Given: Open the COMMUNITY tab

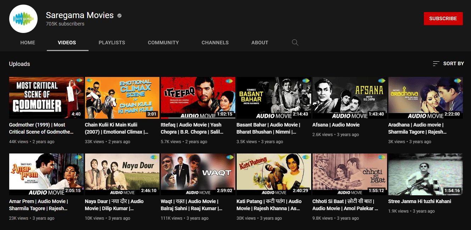Looking at the screenshot, I should click(163, 43).
